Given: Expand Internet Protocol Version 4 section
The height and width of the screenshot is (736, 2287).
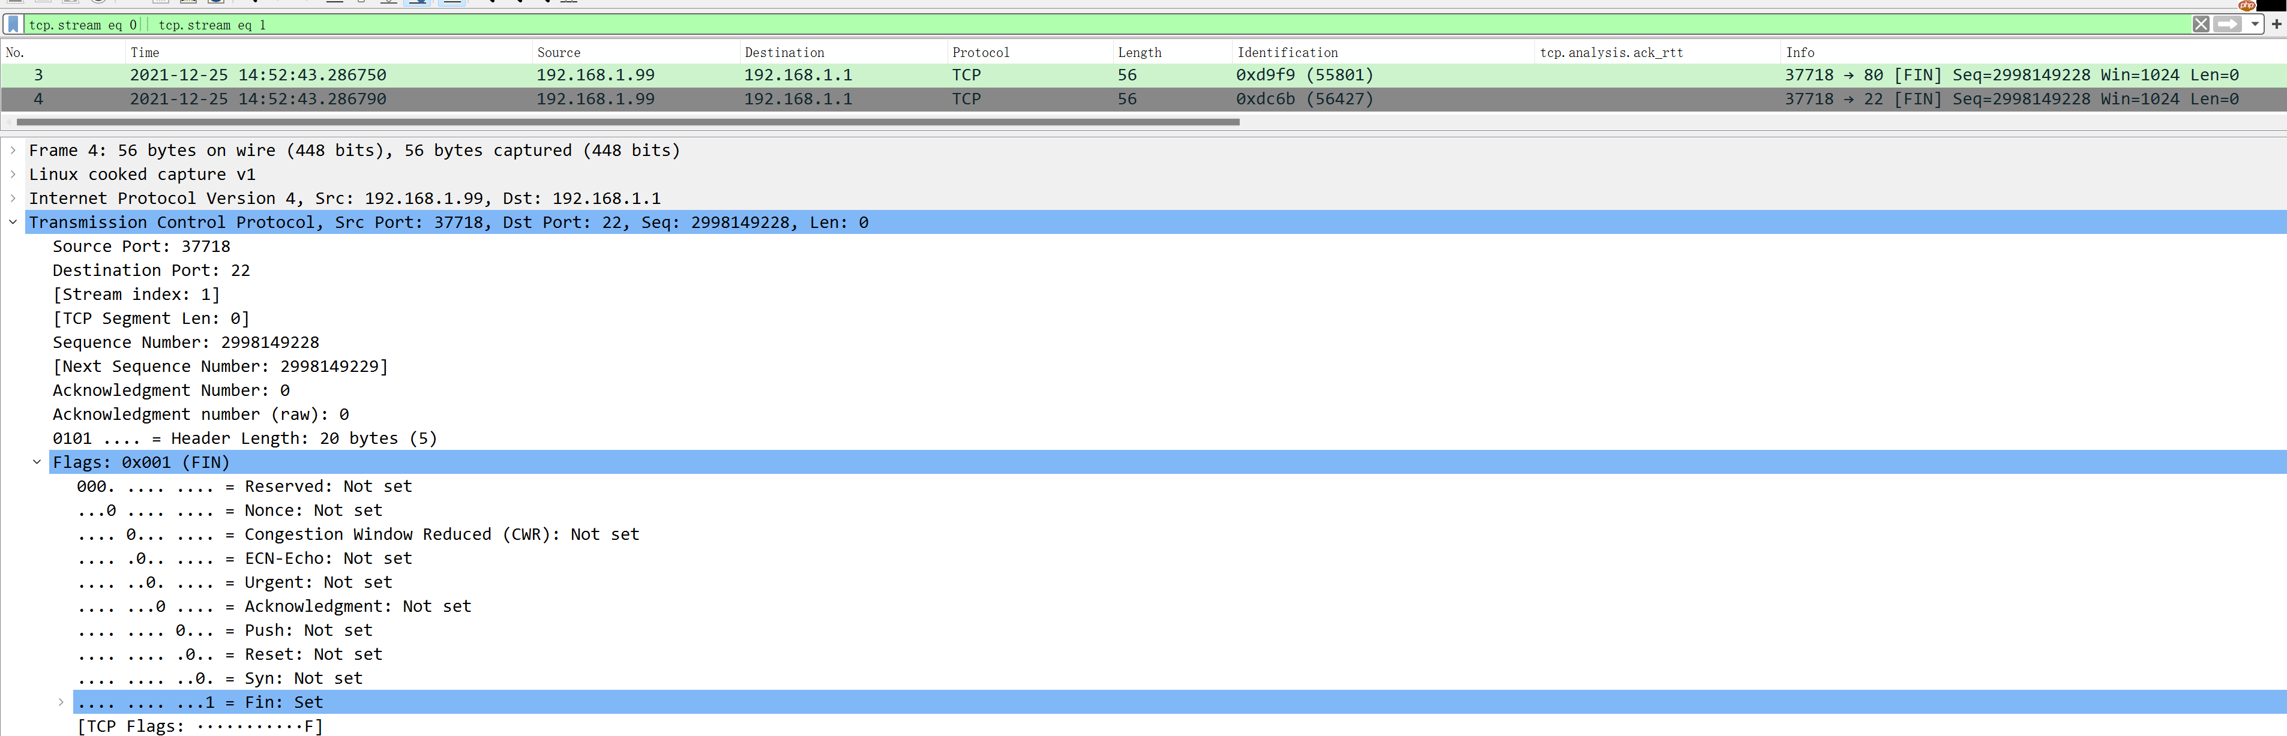Looking at the screenshot, I should tap(13, 199).
